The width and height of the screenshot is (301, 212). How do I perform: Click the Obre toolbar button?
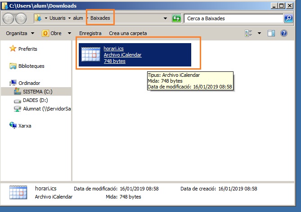pyautogui.click(x=56, y=33)
